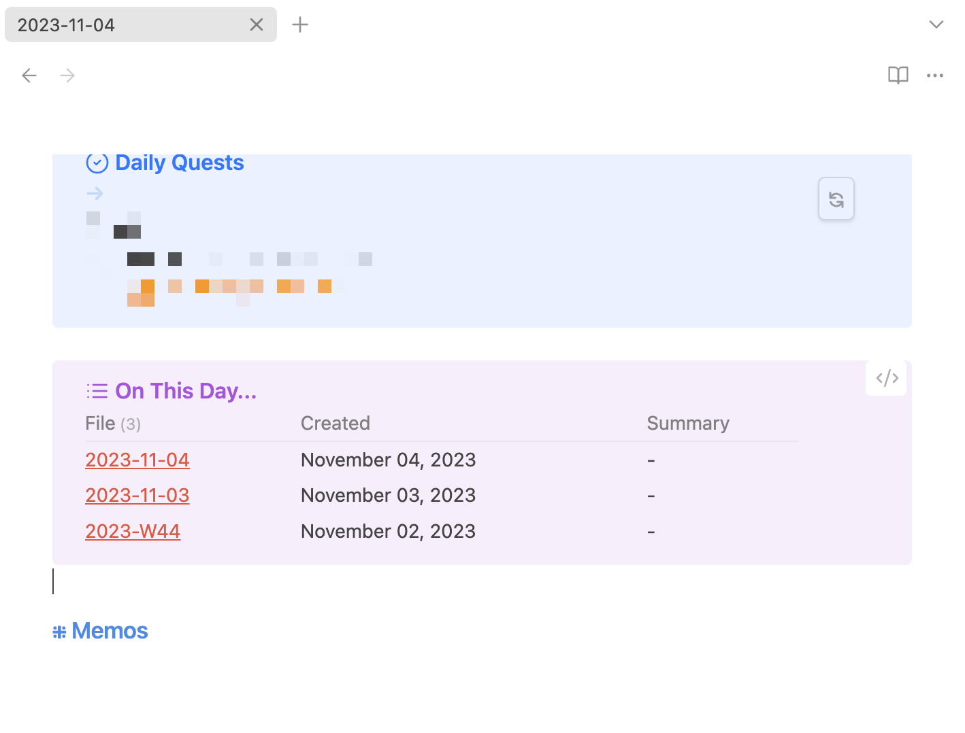The height and width of the screenshot is (733, 965).
Task: Collapse the On This Day heading
Action: (x=185, y=390)
